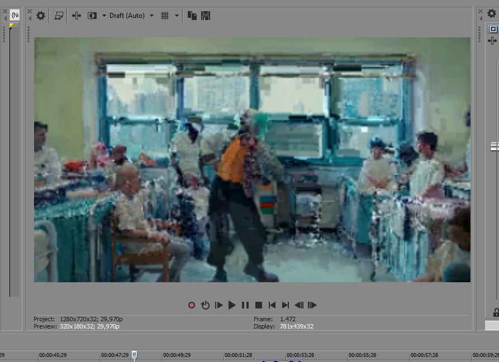499x362 pixels.
Task: Expand Overlays options dropdown arrow
Action: coord(177,16)
